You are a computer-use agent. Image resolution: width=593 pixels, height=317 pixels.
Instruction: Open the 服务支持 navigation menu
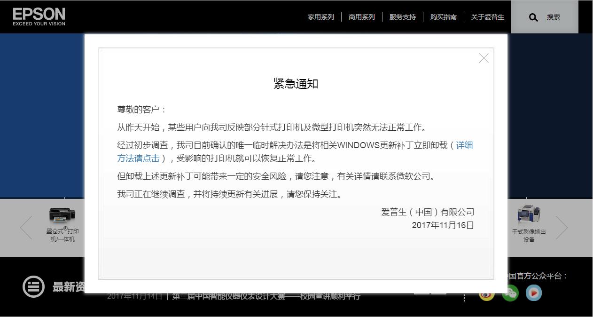coord(402,17)
